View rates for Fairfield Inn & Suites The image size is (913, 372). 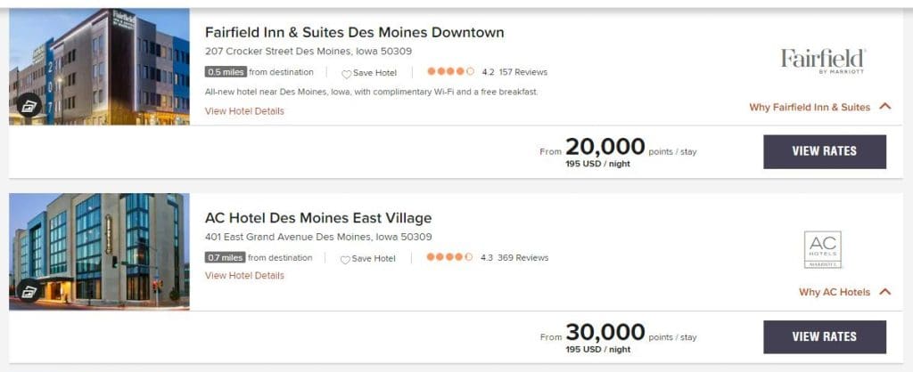click(x=825, y=151)
